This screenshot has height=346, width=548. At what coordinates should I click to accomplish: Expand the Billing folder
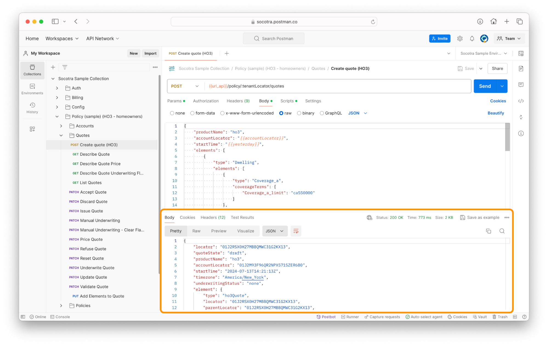(x=57, y=97)
